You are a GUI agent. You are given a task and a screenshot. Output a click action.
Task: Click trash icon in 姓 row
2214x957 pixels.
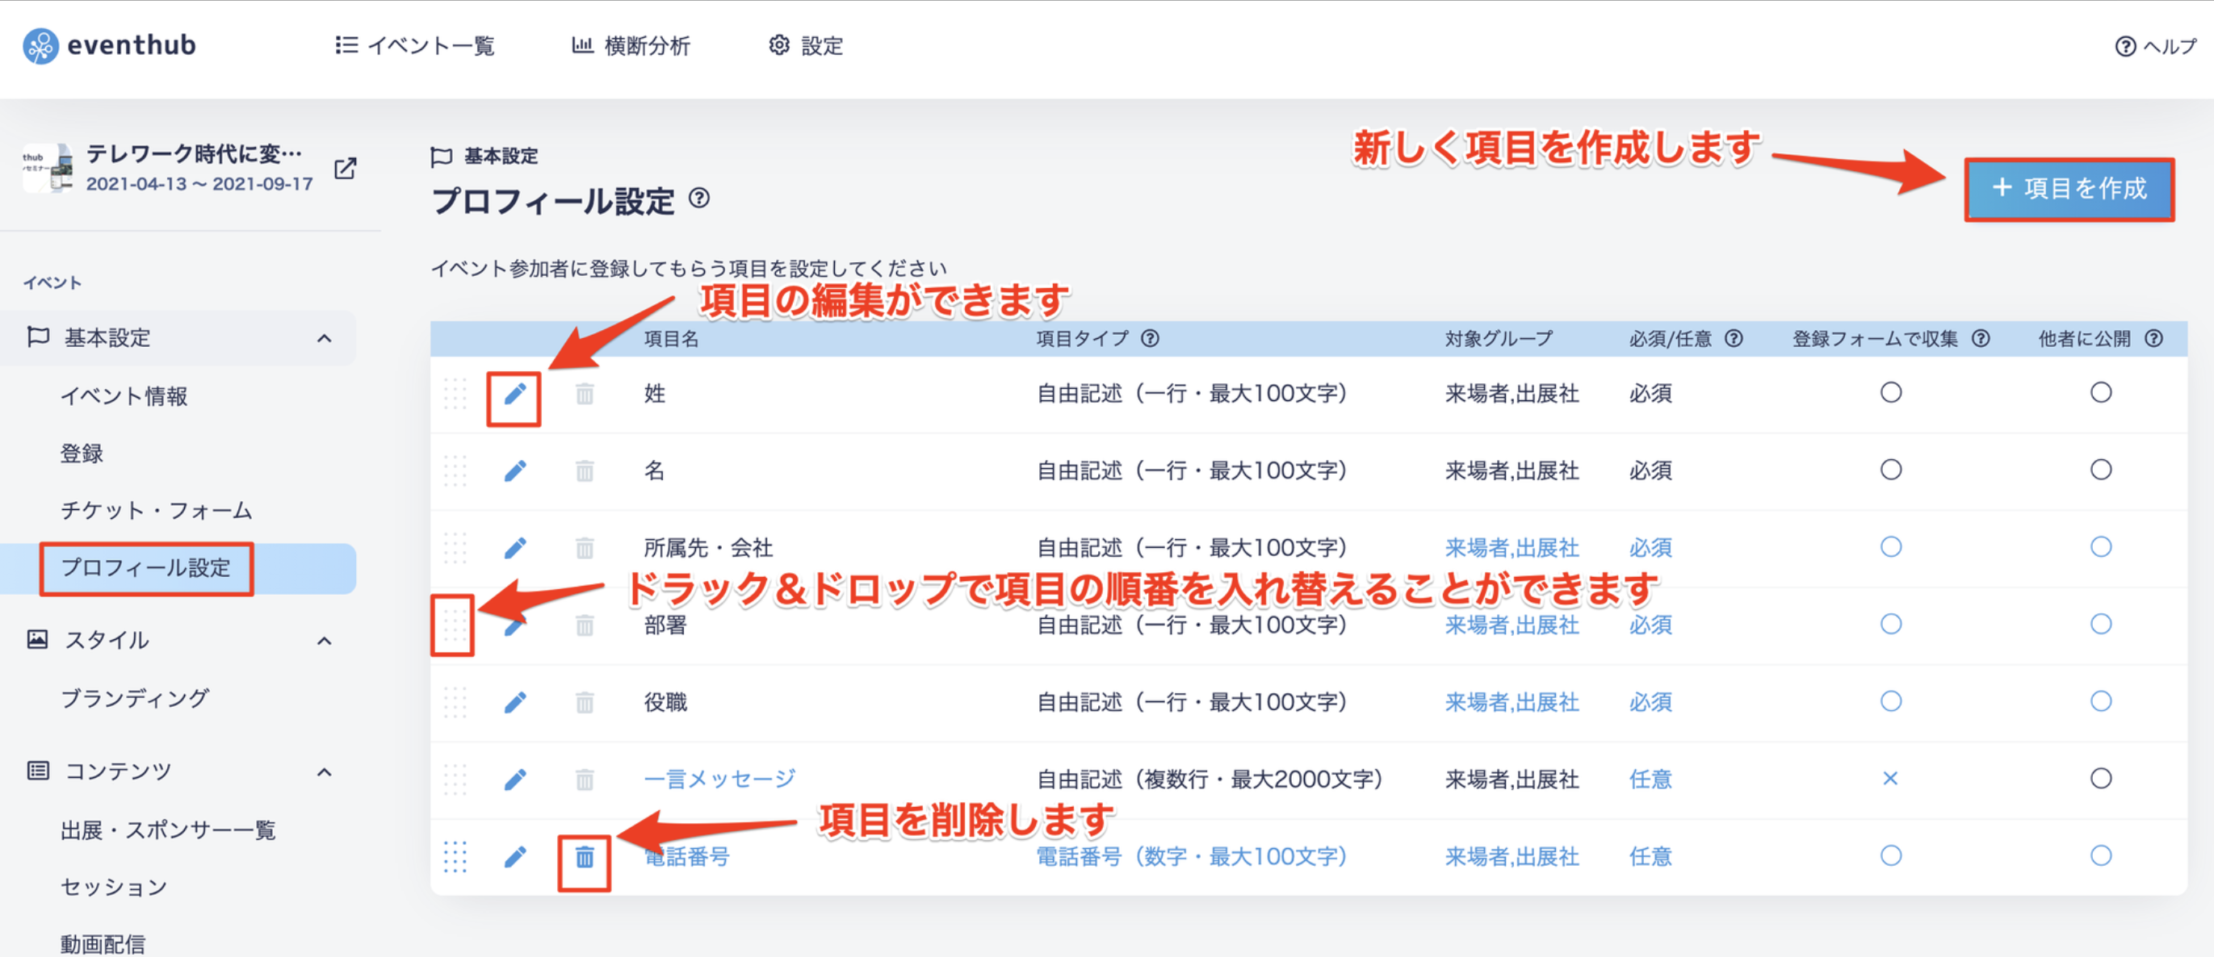585,395
